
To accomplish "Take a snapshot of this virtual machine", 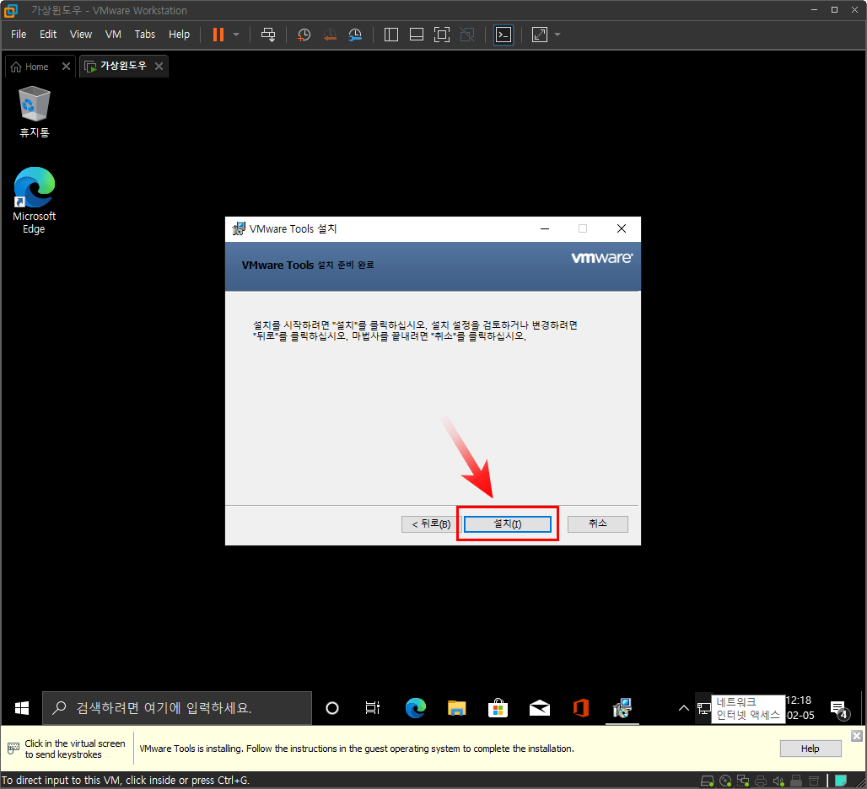I will click(304, 35).
